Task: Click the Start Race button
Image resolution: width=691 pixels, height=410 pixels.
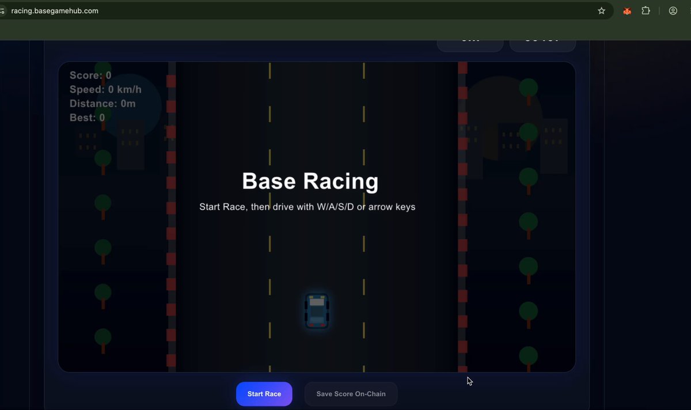Action: (x=264, y=394)
